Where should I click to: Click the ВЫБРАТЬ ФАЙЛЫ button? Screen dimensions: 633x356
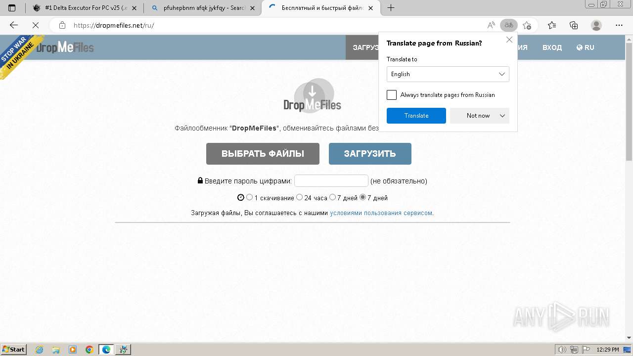263,154
